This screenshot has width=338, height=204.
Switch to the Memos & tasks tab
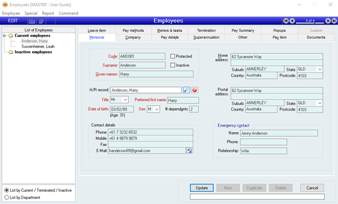[170, 30]
